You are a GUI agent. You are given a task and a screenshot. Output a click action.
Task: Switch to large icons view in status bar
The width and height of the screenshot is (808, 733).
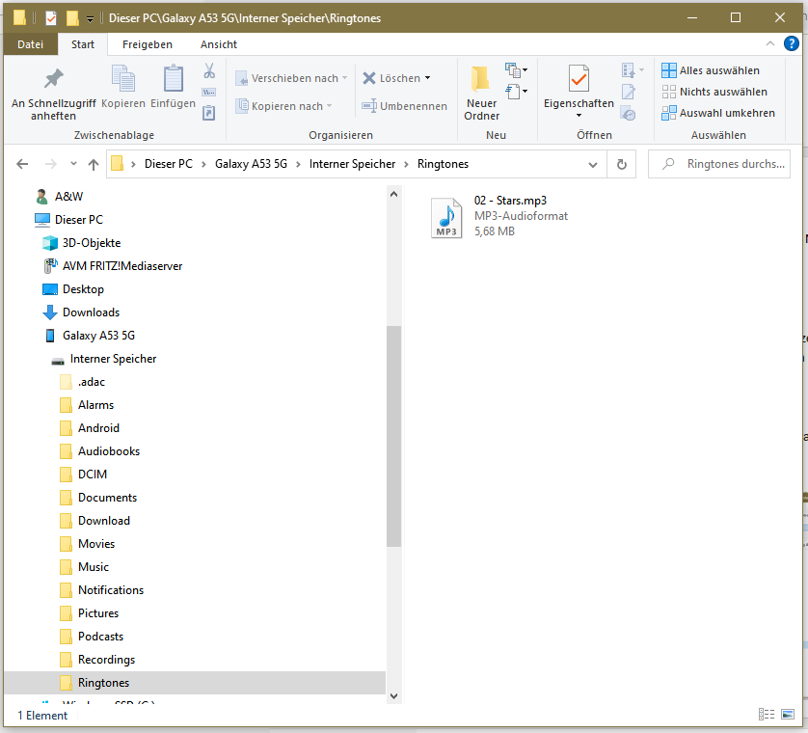[x=788, y=715]
